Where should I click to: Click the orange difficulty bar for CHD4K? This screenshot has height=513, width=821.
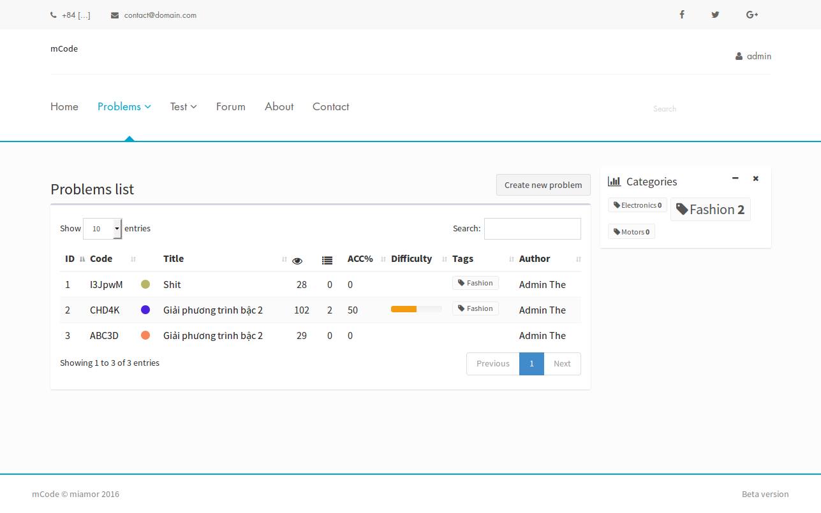[404, 309]
